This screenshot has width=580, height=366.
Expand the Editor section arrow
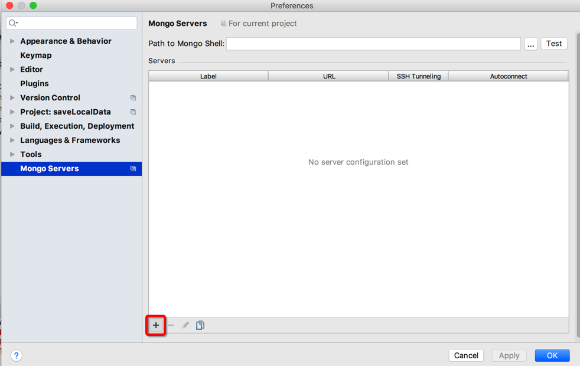(12, 70)
